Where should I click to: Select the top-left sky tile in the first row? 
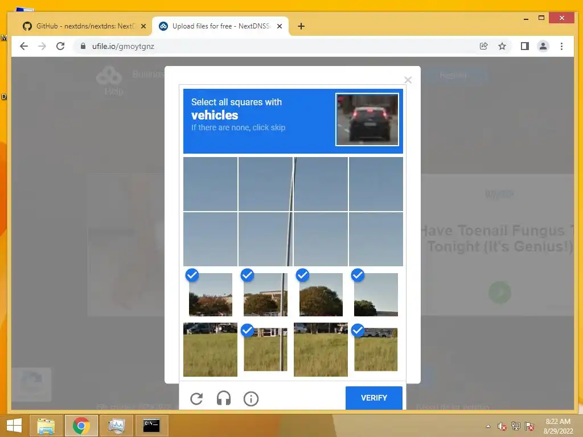[211, 184]
